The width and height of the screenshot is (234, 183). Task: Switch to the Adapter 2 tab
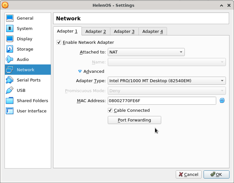96,32
